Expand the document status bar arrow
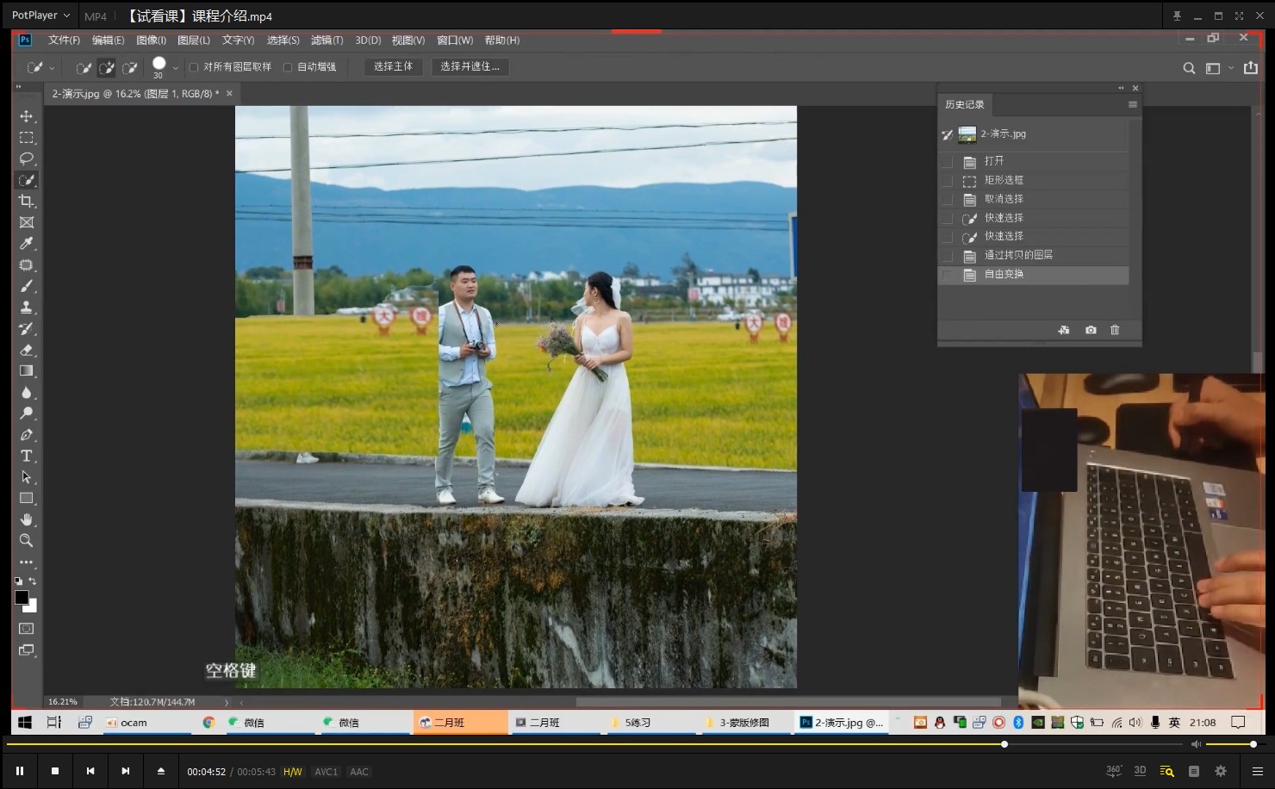Viewport: 1275px width, 789px height. 227,702
